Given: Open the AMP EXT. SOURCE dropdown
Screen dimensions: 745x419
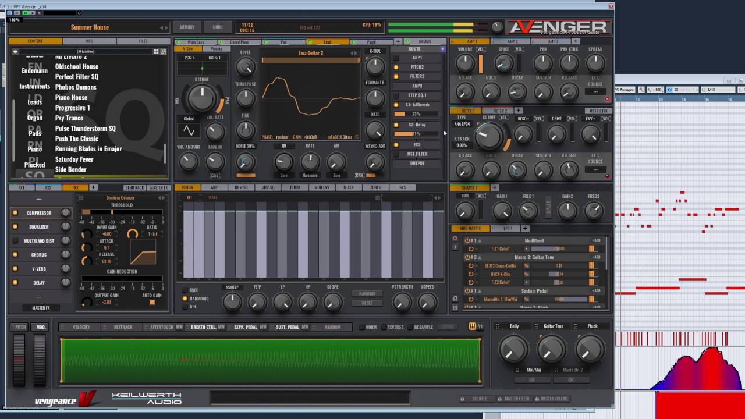Looking at the screenshot, I should pos(595,92).
